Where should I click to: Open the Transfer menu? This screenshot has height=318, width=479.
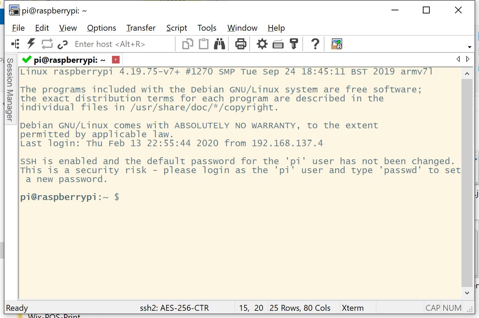141,28
